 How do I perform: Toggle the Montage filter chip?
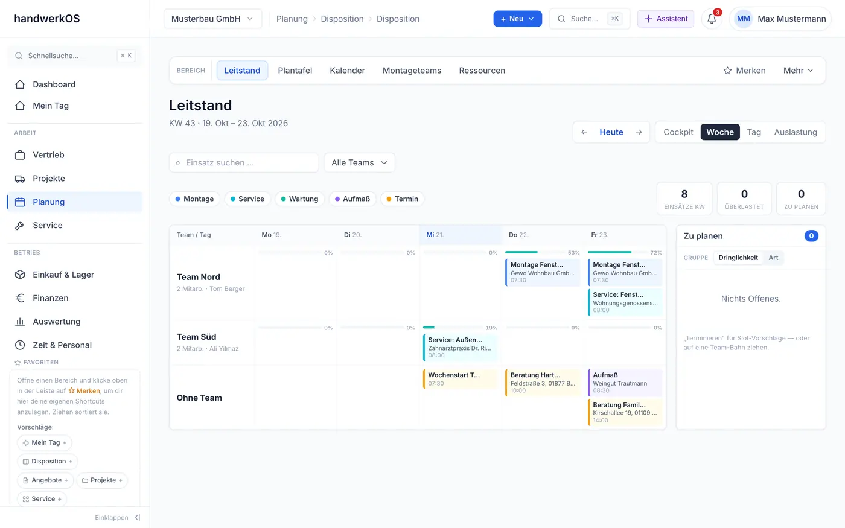[x=194, y=199]
